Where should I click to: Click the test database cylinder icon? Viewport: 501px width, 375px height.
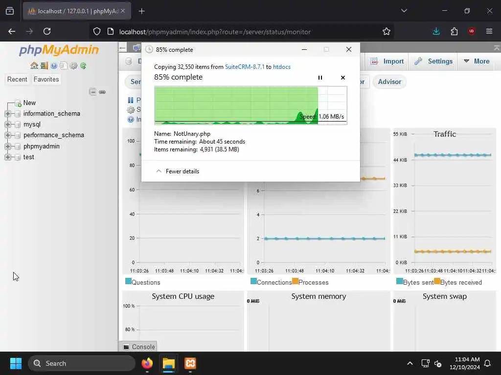click(18, 157)
